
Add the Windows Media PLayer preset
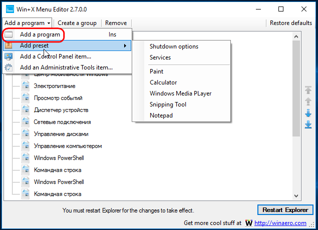click(x=180, y=93)
